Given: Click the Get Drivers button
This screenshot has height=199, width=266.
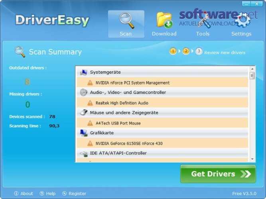Looking at the screenshot, I should 218,174.
